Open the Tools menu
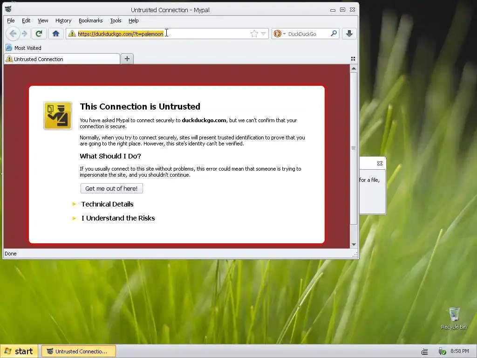The image size is (477, 358). [116, 21]
